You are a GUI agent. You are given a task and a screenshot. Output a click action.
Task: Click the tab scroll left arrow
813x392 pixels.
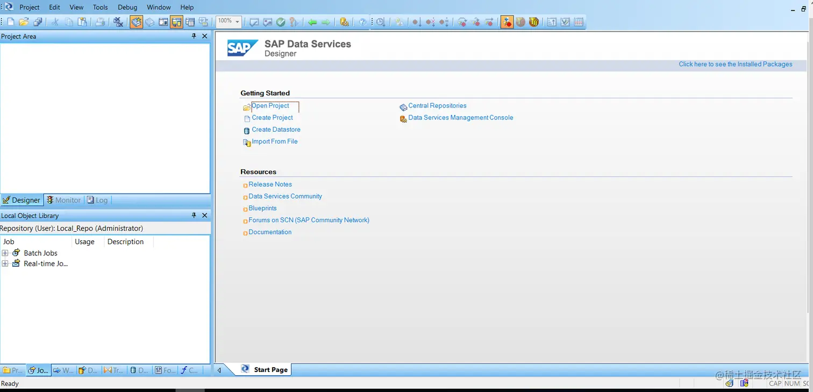tap(219, 370)
